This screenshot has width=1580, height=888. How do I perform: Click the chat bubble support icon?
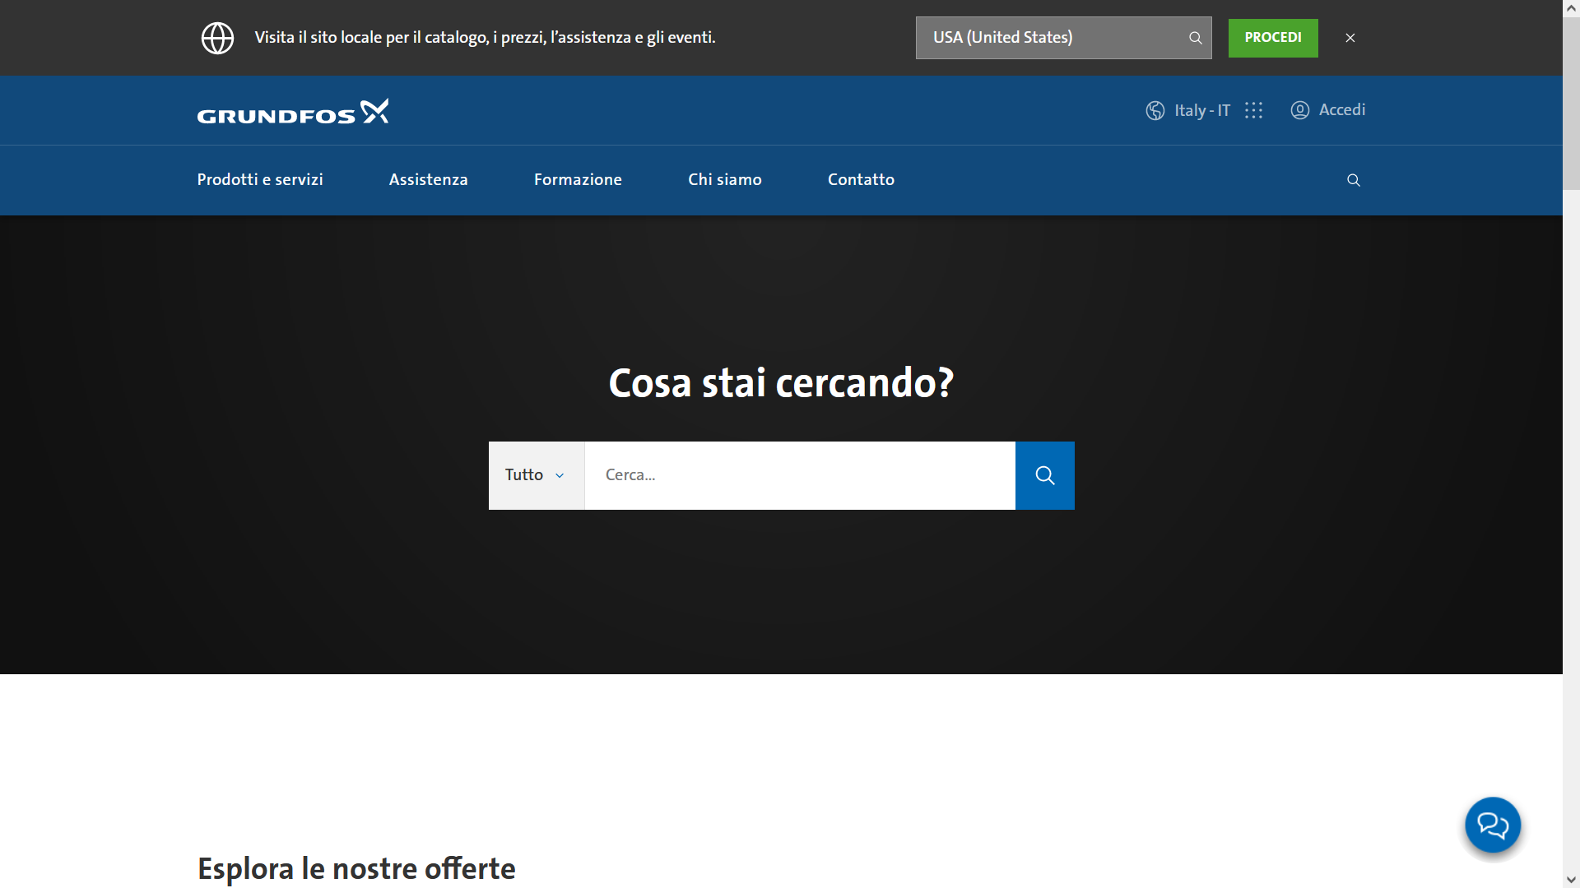pos(1494,826)
